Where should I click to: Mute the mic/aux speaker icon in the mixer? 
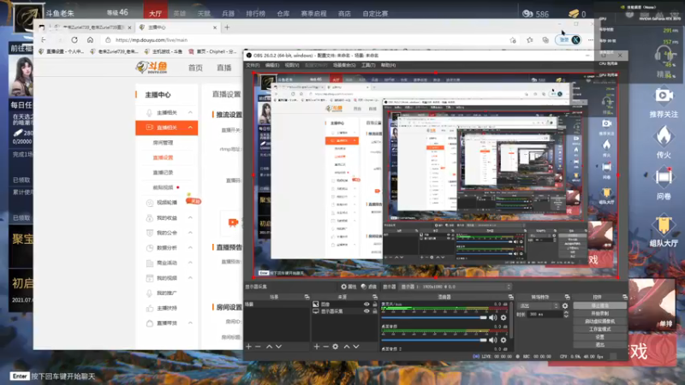click(493, 317)
